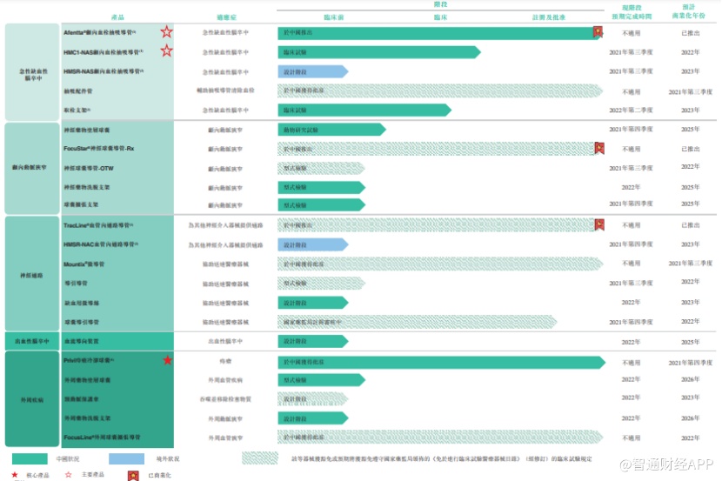Select the TracLine product name
722x481 pixels.
pos(98,225)
